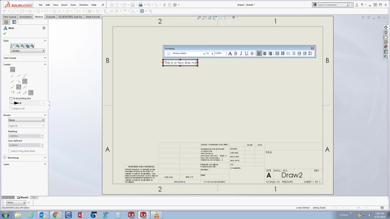The width and height of the screenshot is (390, 219).
Task: Click the Delete style star icon
Action: click(22, 46)
